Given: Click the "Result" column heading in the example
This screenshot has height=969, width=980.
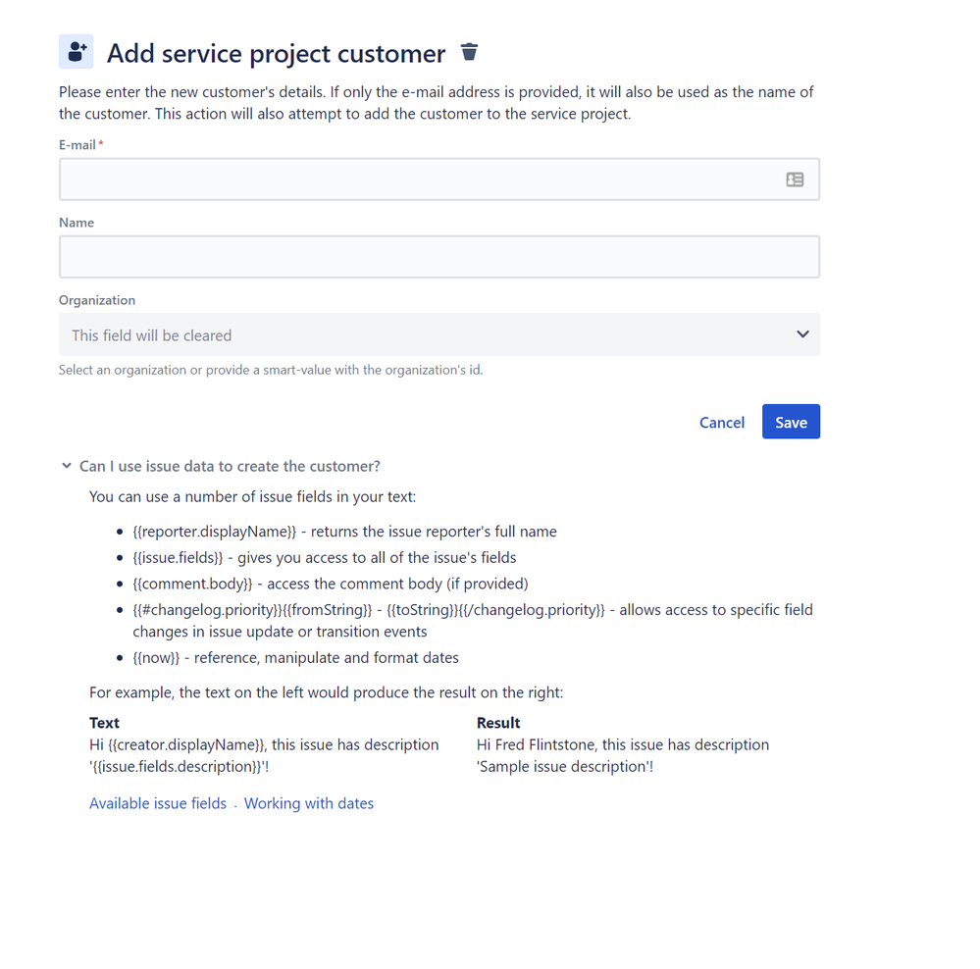Looking at the screenshot, I should [x=497, y=722].
